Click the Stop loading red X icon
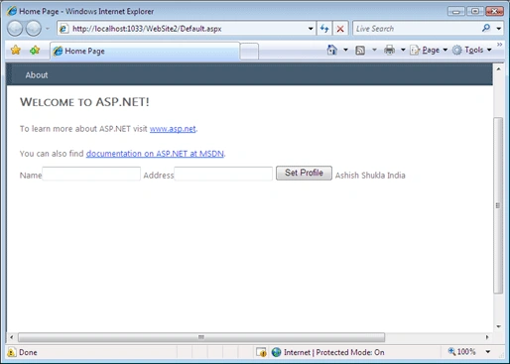This screenshot has width=510, height=364. [340, 29]
